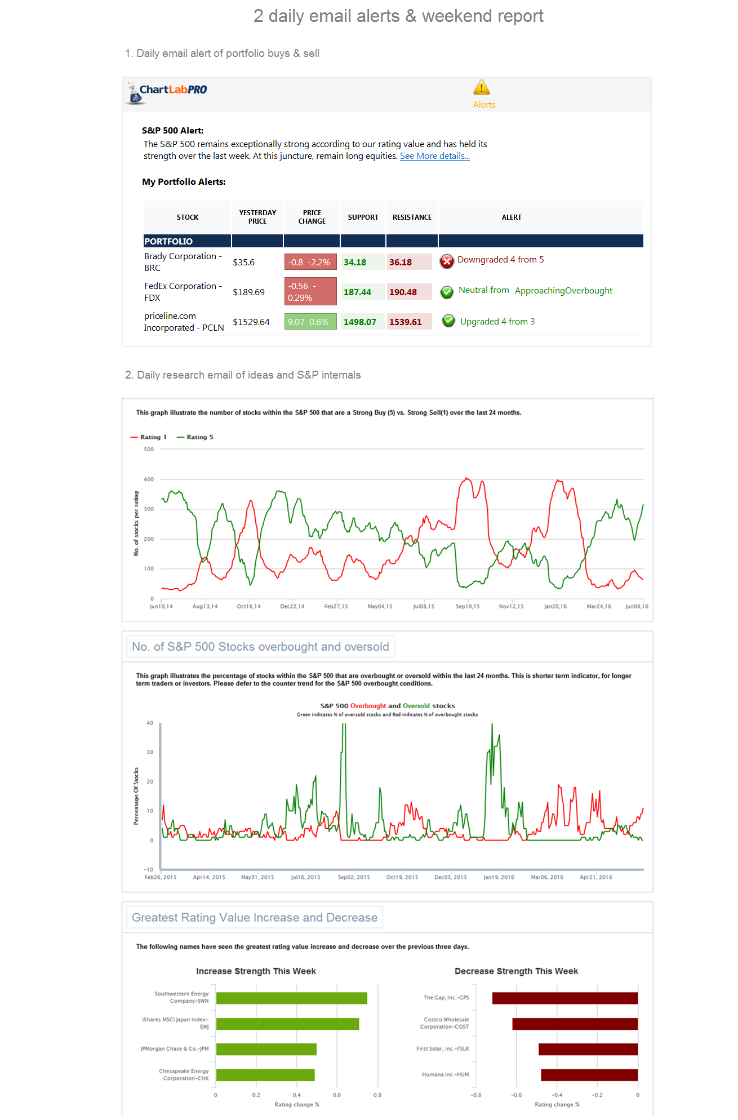The height and width of the screenshot is (1120, 738).
Task: Click the Southwestern Energy Company-SWN green bar
Action: tap(292, 998)
